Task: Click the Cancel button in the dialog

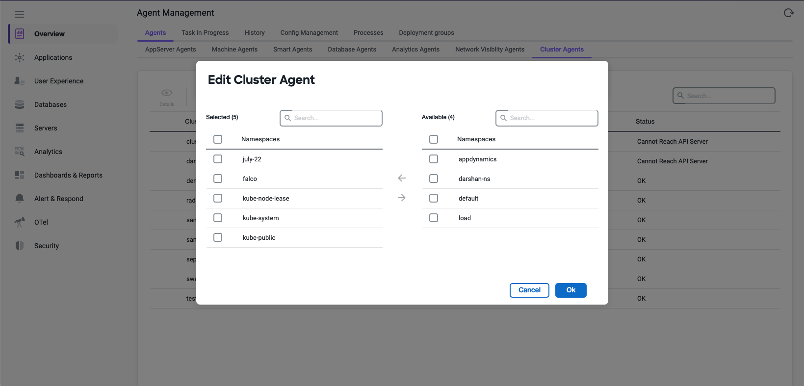Action: [x=529, y=290]
